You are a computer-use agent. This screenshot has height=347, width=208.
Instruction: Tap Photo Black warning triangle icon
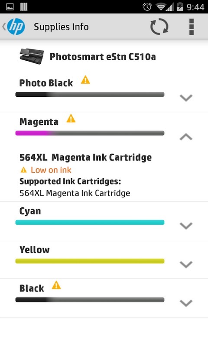tap(85, 80)
